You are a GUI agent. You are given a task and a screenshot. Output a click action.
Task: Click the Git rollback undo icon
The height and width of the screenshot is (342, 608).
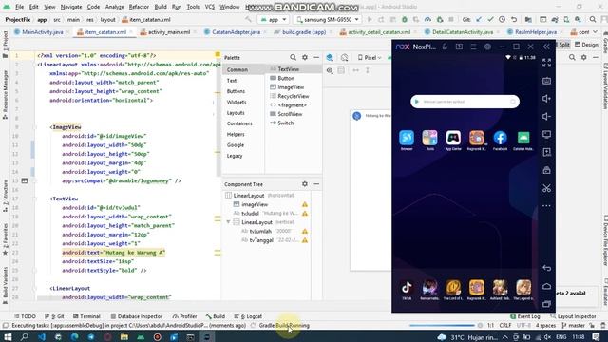pyautogui.click(x=514, y=19)
